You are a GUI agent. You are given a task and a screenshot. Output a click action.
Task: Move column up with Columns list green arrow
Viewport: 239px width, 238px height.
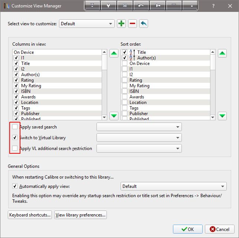114,53
